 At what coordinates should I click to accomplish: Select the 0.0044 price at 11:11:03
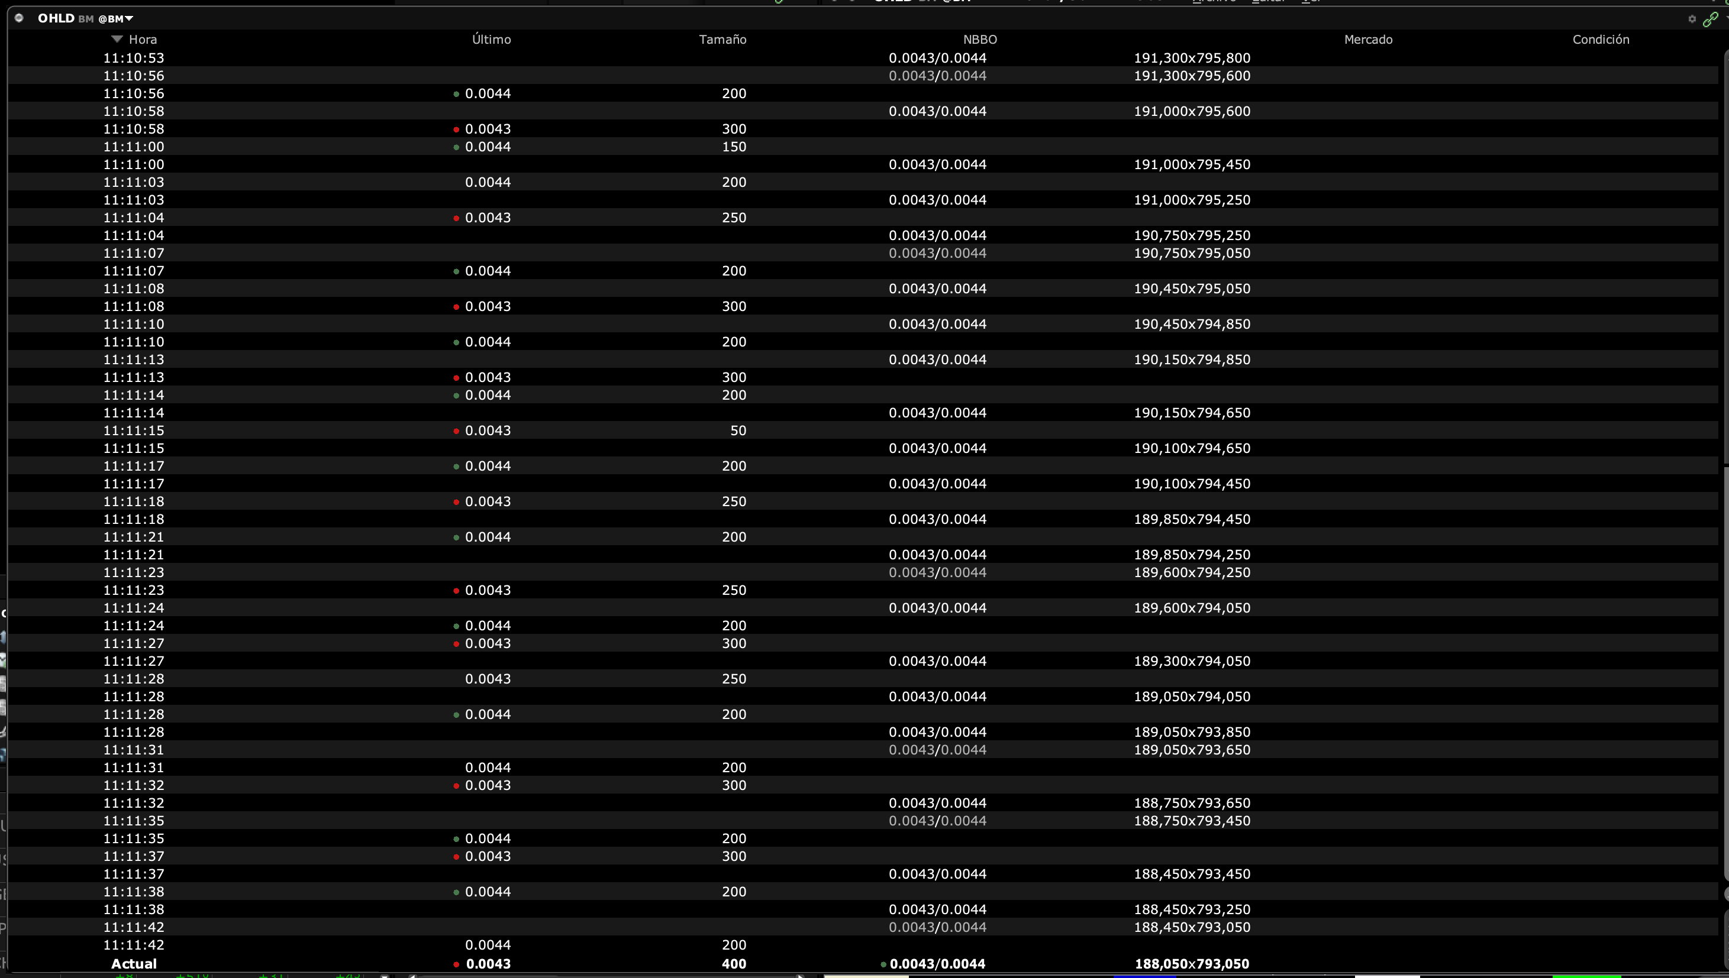(487, 182)
